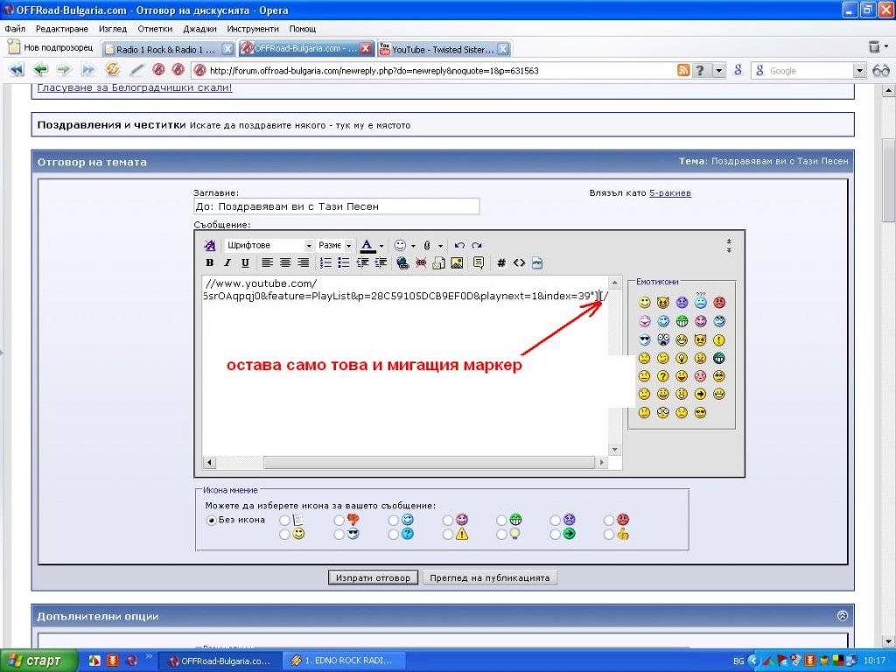This screenshot has height=672, width=896.
Task: Open Редактиране menu
Action: pos(62,29)
